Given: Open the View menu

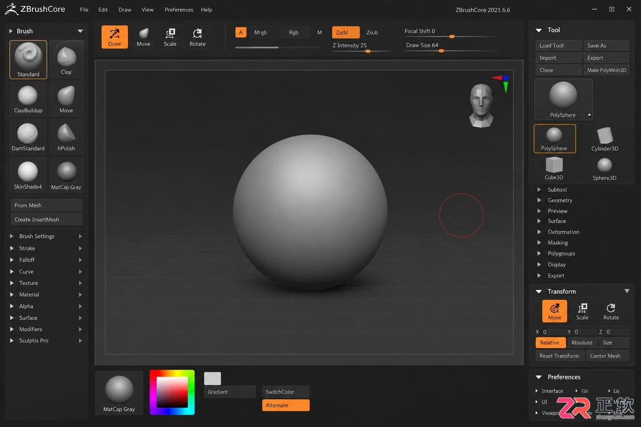Looking at the screenshot, I should coord(147,9).
